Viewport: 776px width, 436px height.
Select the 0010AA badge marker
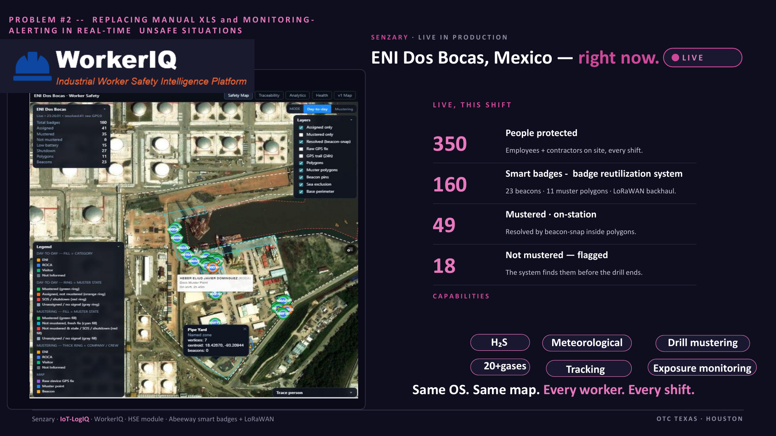tap(188, 255)
